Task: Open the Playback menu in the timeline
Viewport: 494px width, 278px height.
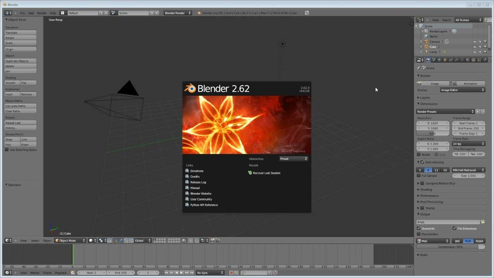Action: [x=61, y=273]
